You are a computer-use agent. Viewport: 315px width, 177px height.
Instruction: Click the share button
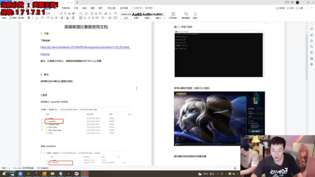pyautogui.click(x=299, y=8)
